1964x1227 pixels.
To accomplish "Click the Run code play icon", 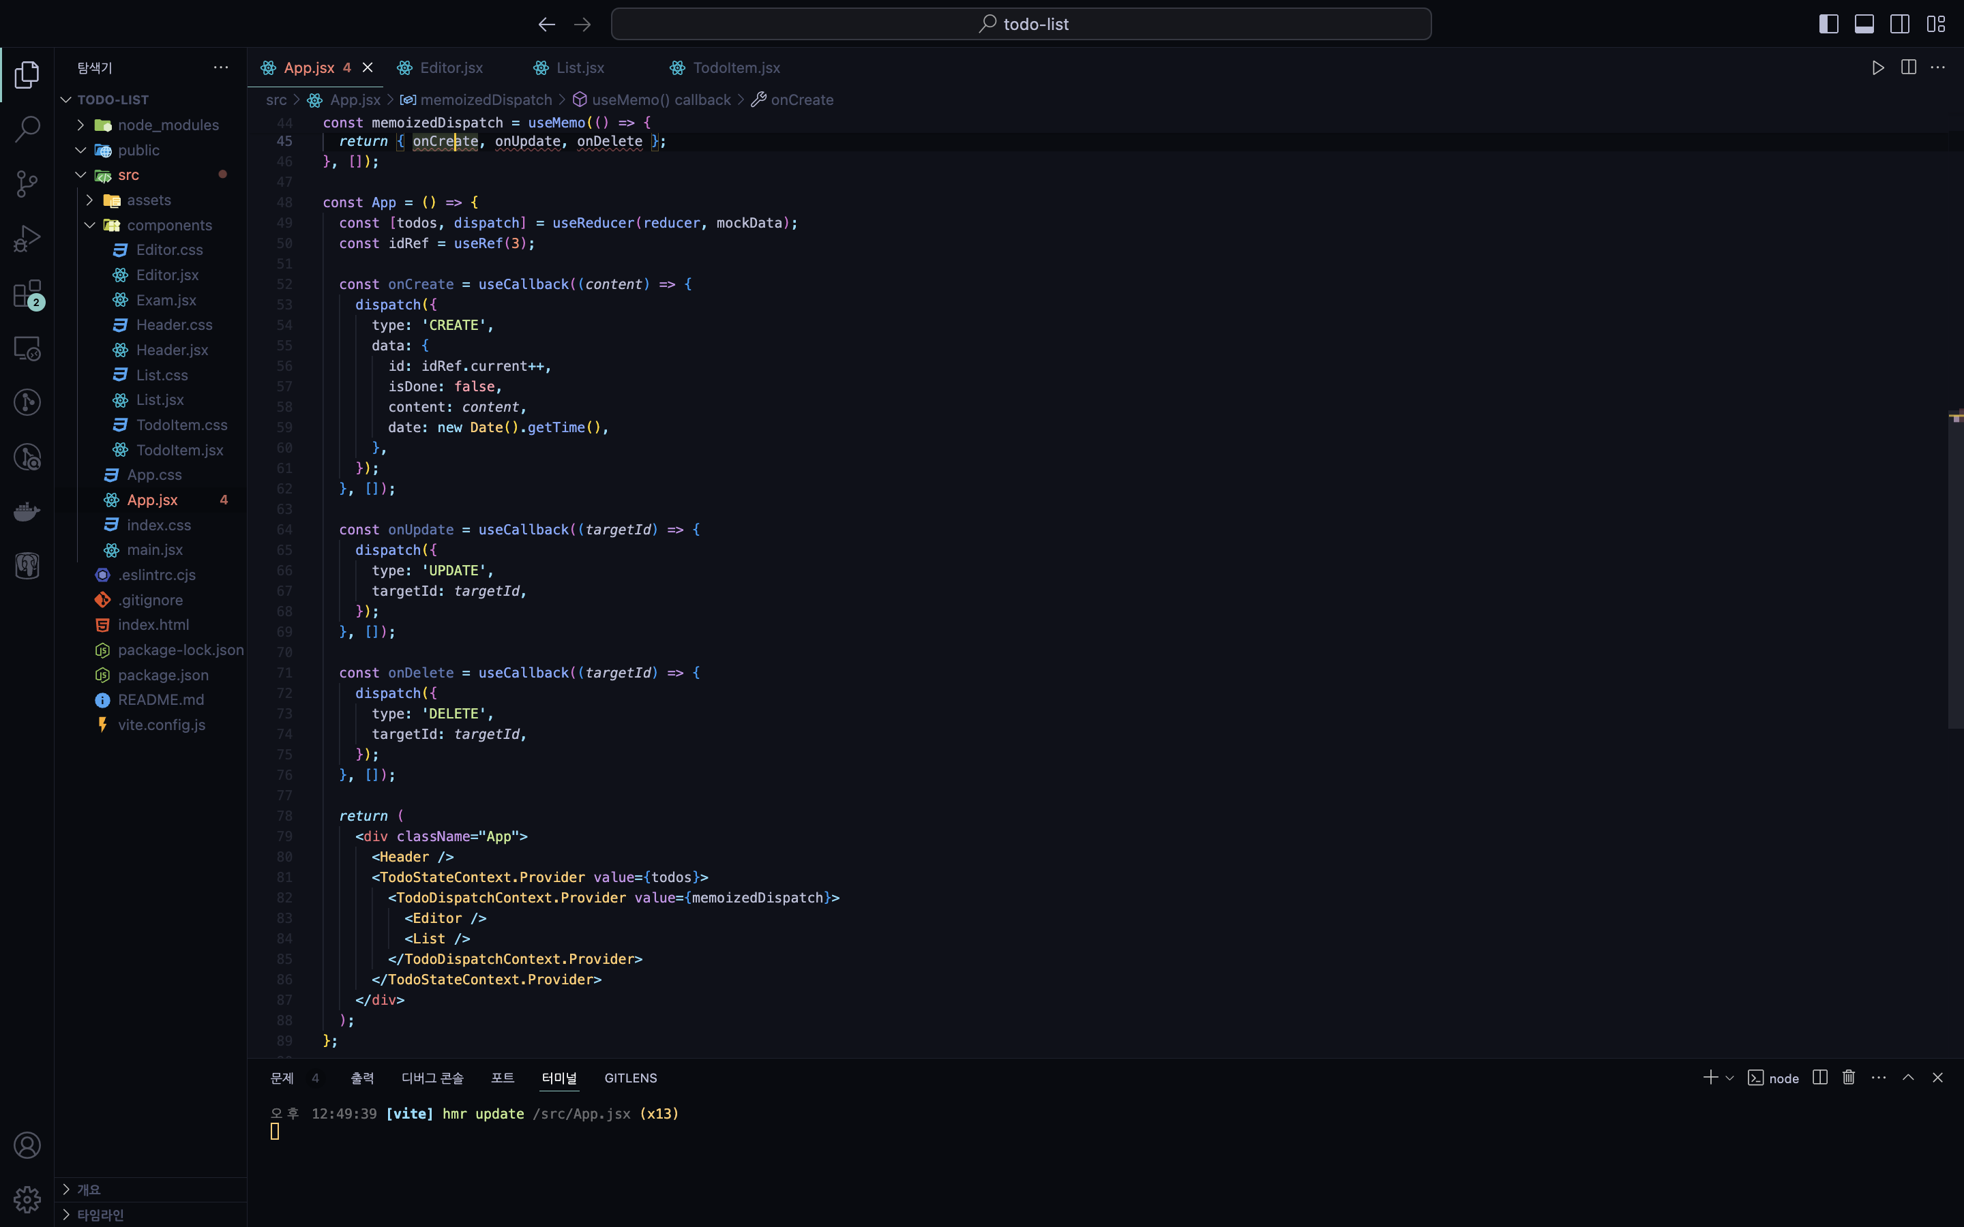I will tap(1877, 67).
